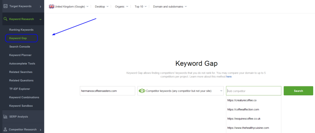Click the green overlapping circles icon
Viewport: 315px width, 133px height.
[x=142, y=91]
